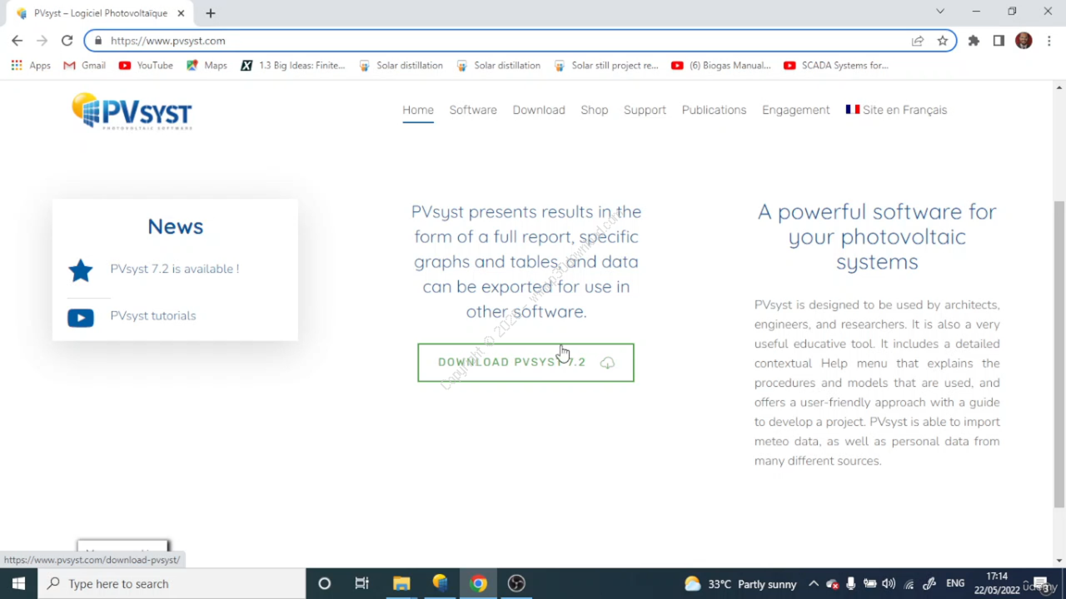Click the blue star icon in News
The image size is (1066, 599).
81,270
